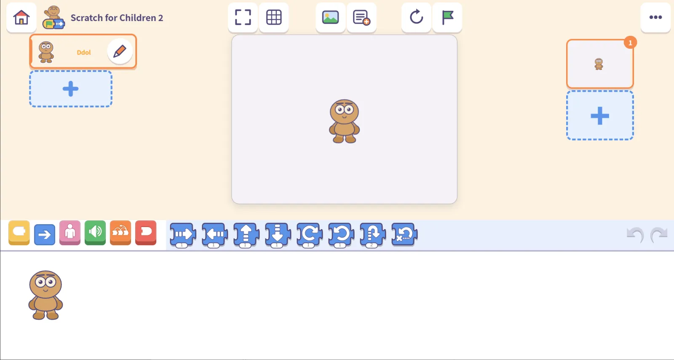Reset characters to starting positions
Image resolution: width=674 pixels, height=360 pixels.
coord(416,18)
